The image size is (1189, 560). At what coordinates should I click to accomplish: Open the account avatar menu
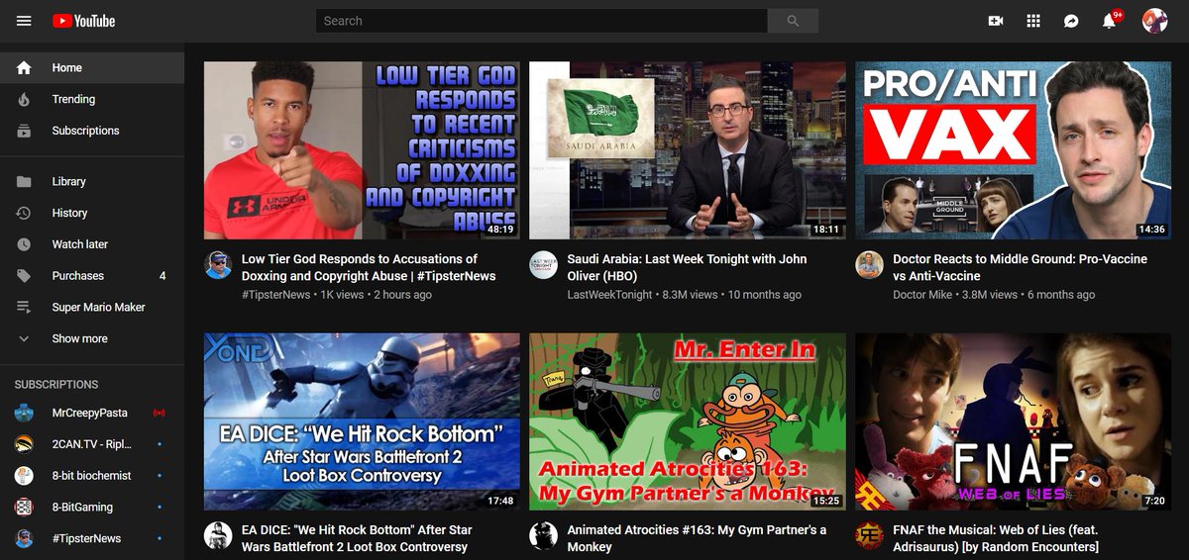1154,21
